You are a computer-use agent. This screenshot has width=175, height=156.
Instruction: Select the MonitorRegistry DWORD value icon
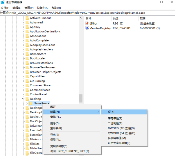coord(87,28)
